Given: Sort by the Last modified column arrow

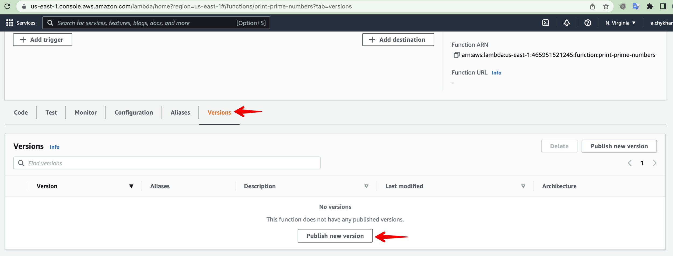Looking at the screenshot, I should point(523,186).
